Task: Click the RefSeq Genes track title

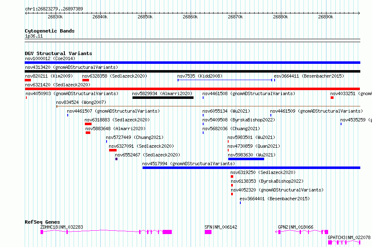Action: (x=42, y=222)
